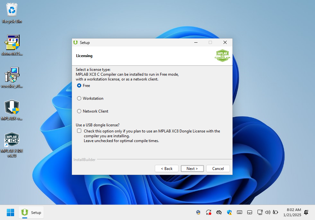Click the Setup taskbar button
The height and width of the screenshot is (220, 315).
point(31,212)
